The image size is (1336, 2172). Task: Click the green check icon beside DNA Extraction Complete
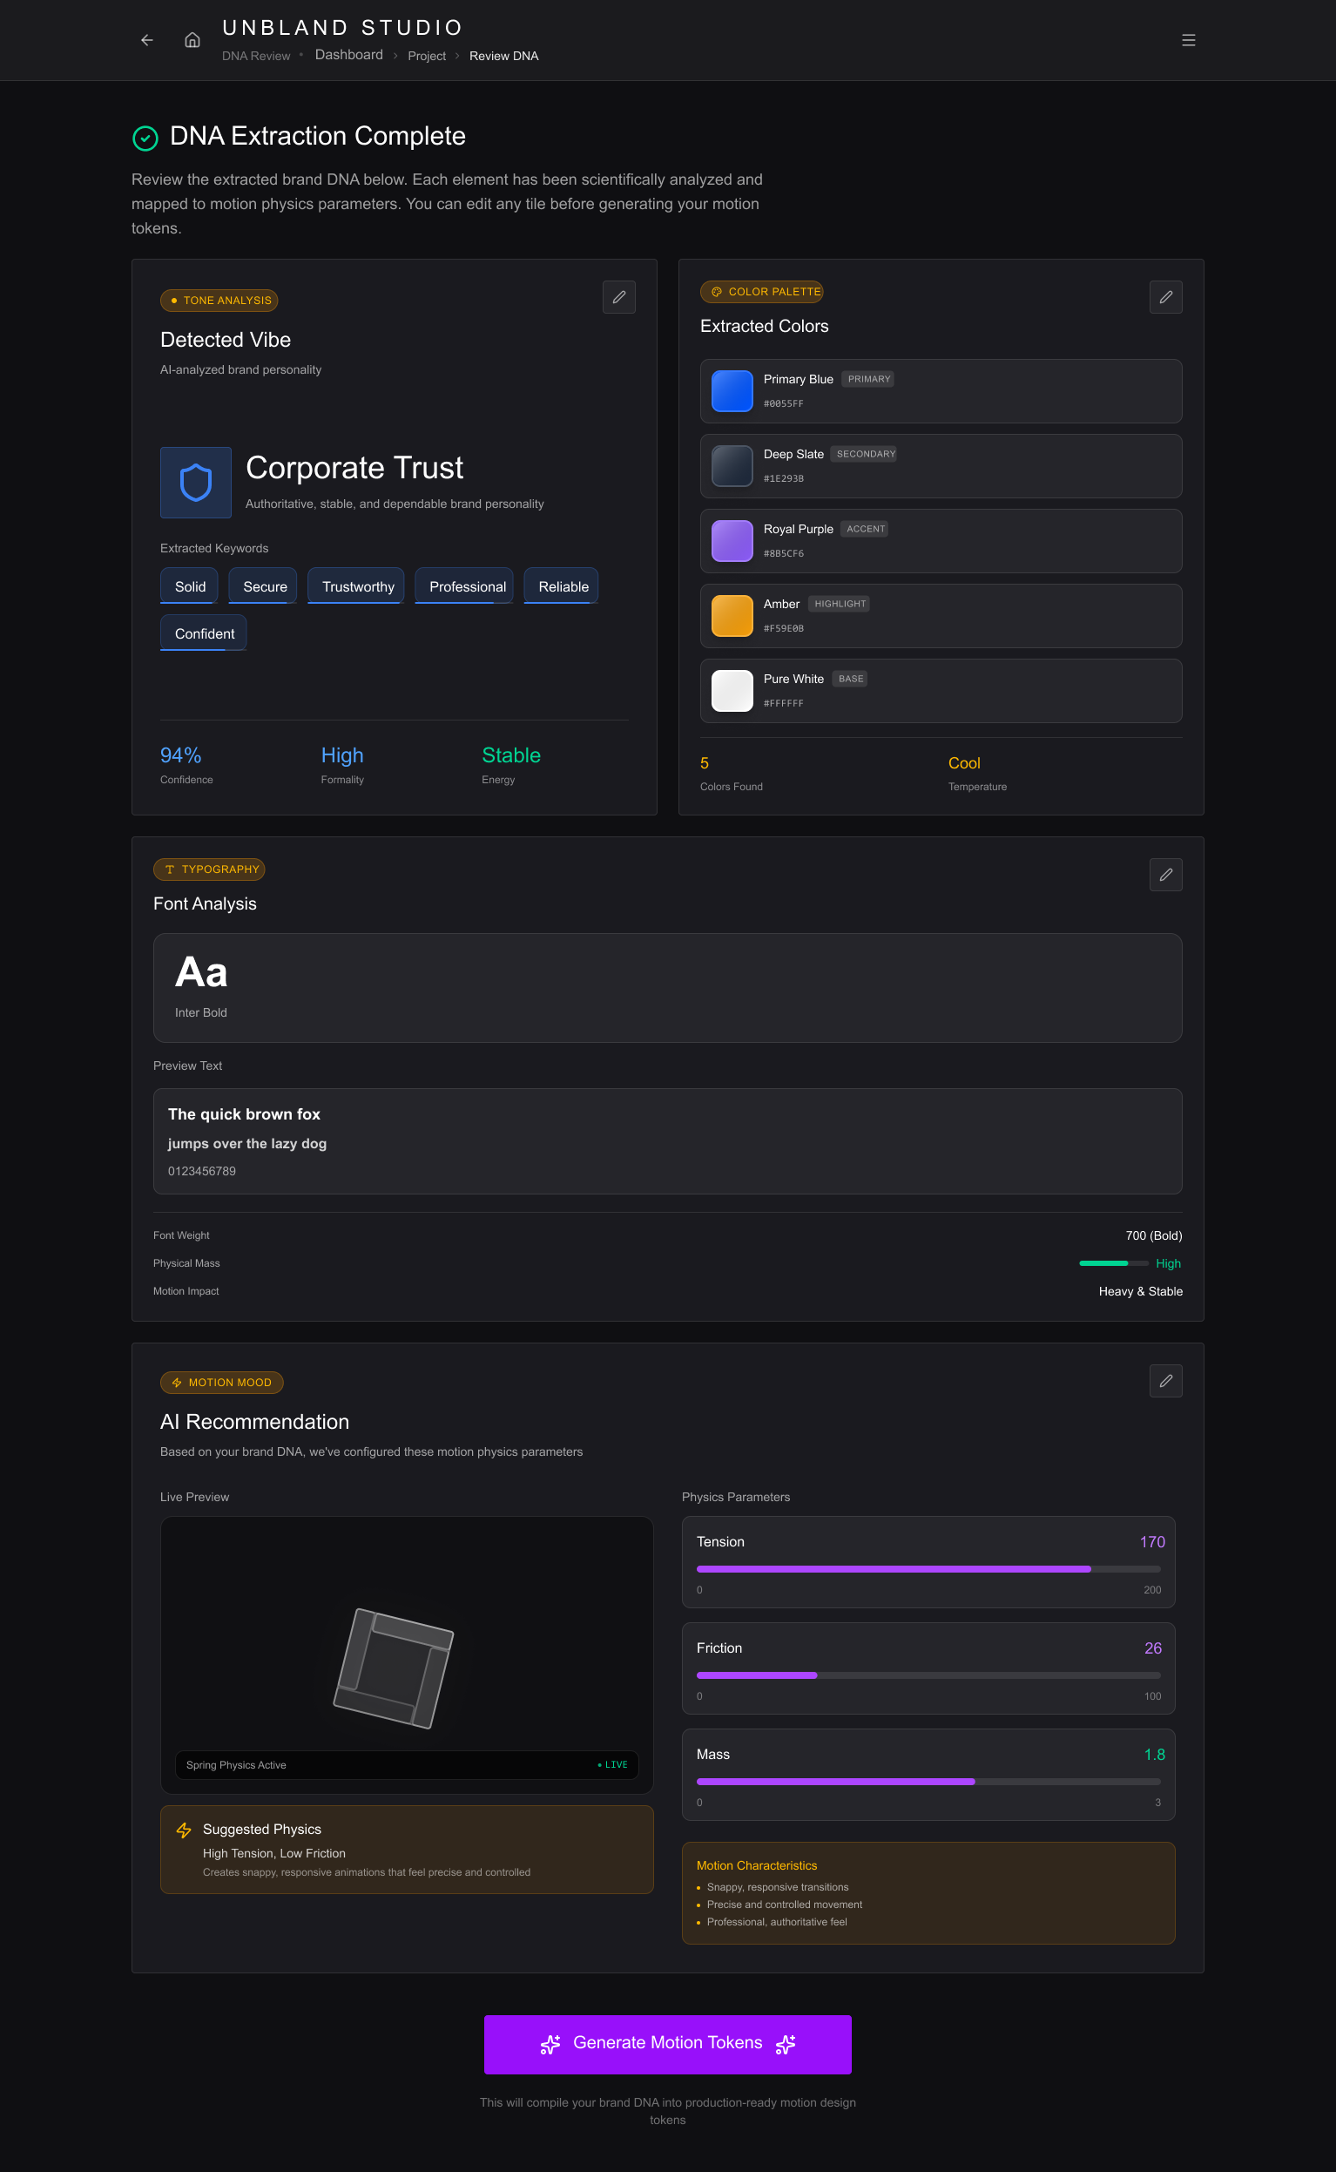145,138
